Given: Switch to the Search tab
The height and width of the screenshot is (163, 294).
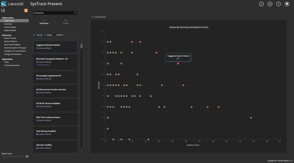Looking at the screenshot, I should point(66,22).
